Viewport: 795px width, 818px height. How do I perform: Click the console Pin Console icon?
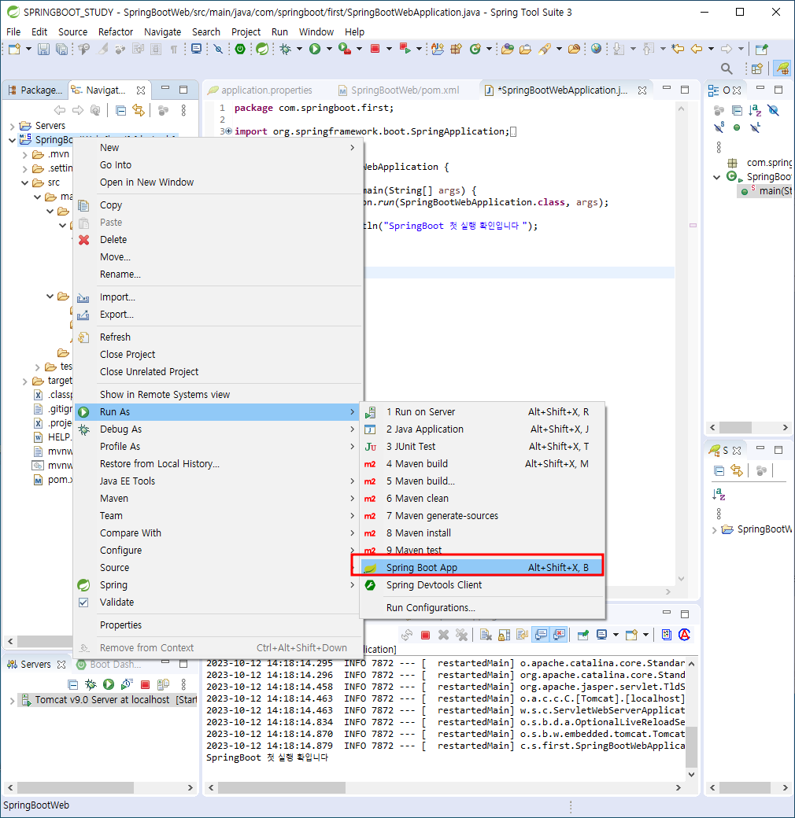point(583,635)
